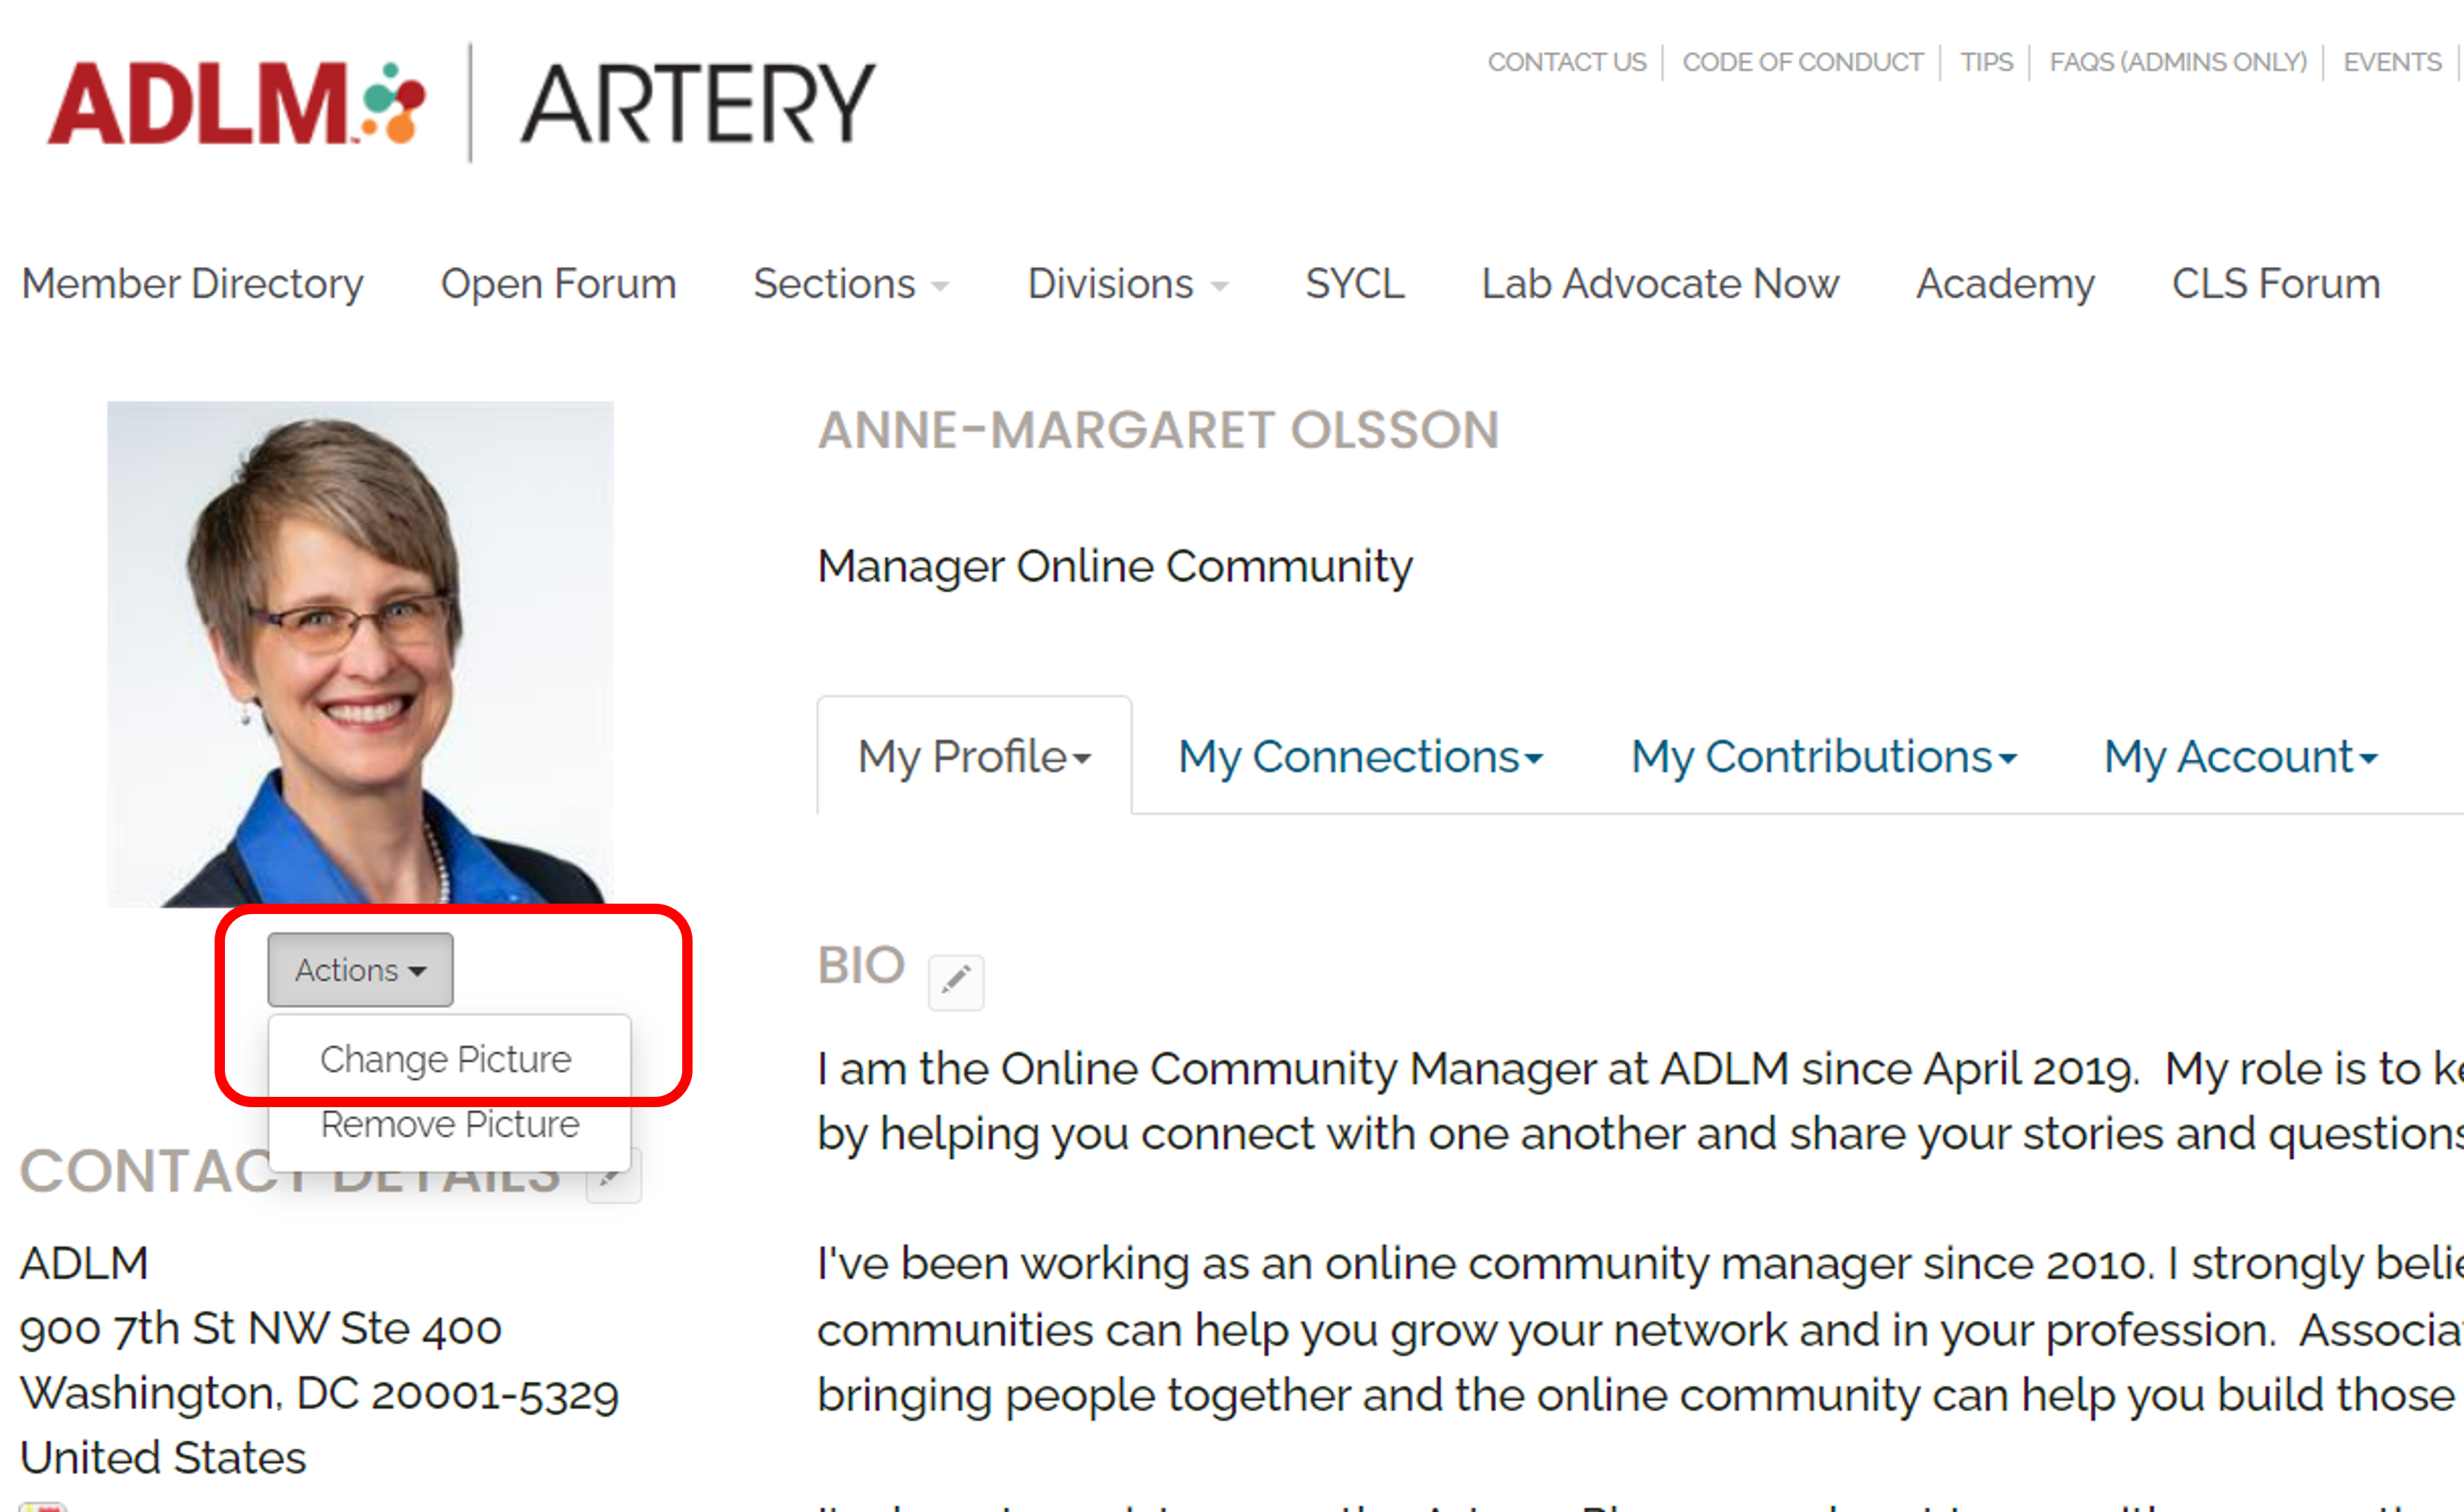Open the Contact Us link
2464x1512 pixels.
pyautogui.click(x=1566, y=62)
